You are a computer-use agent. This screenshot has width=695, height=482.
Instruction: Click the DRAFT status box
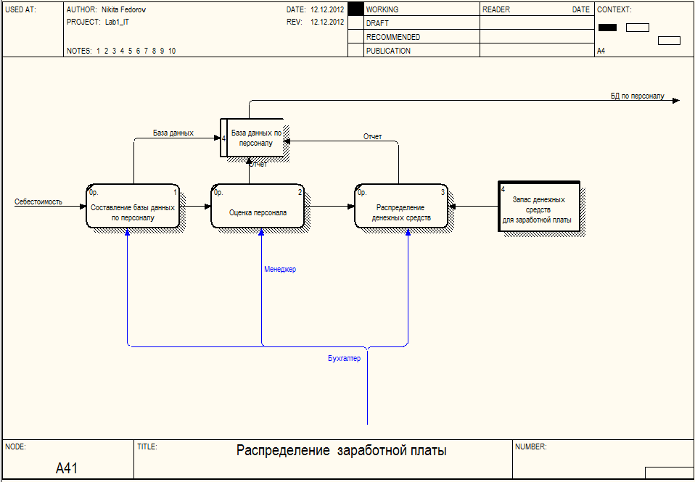tap(355, 23)
